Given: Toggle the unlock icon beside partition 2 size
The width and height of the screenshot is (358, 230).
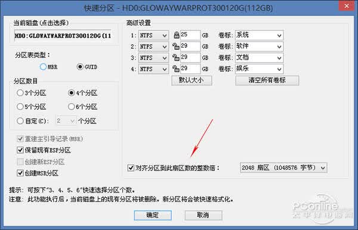Looking at the screenshot, I should click(176, 46).
